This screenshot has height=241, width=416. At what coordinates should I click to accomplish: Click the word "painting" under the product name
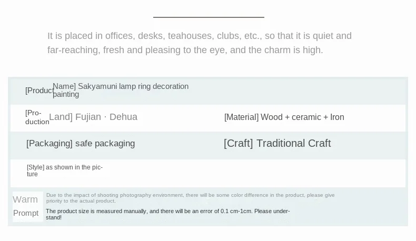point(66,95)
